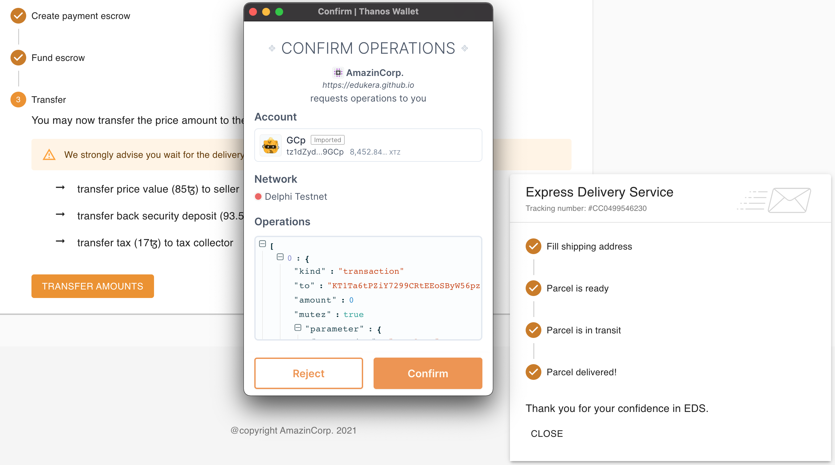Click the Fund escrow step checkmark
The width and height of the screenshot is (835, 465).
pyautogui.click(x=18, y=58)
